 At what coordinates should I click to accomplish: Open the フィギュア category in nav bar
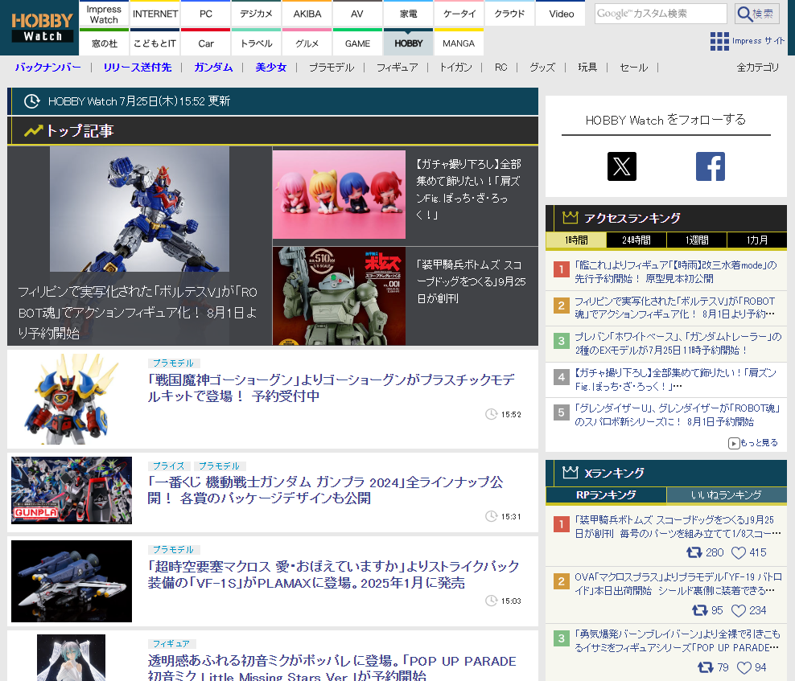click(x=397, y=68)
